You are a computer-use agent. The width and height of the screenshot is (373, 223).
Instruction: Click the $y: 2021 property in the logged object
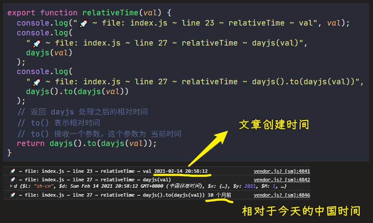tap(245, 186)
